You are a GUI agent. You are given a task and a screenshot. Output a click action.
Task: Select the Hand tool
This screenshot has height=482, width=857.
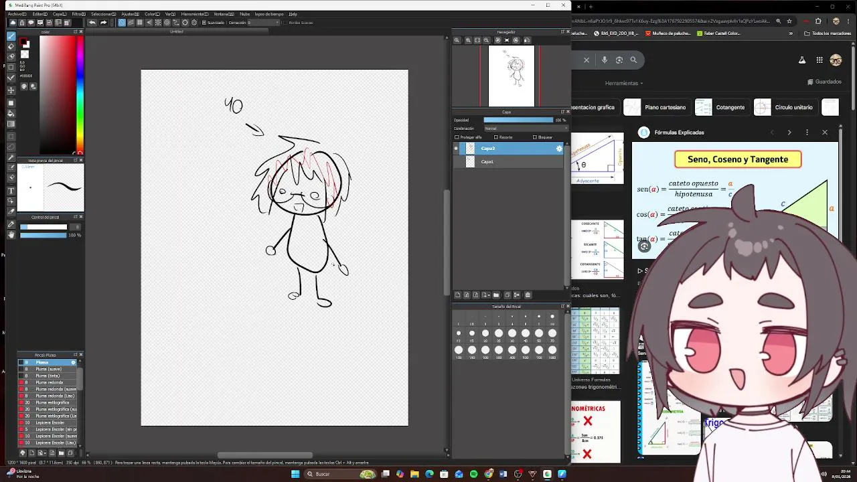coord(11,234)
